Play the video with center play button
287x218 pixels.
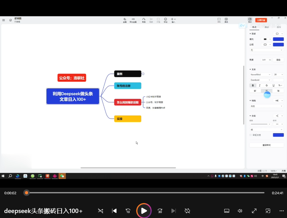tap(144, 211)
